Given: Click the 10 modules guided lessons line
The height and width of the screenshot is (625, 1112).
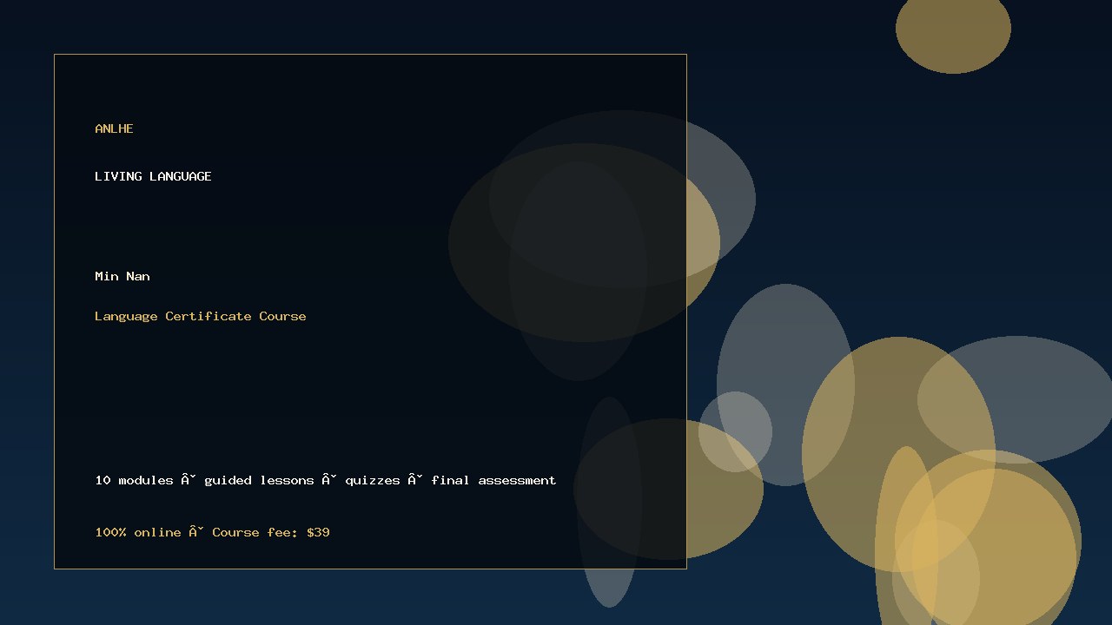Looking at the screenshot, I should tap(326, 480).
